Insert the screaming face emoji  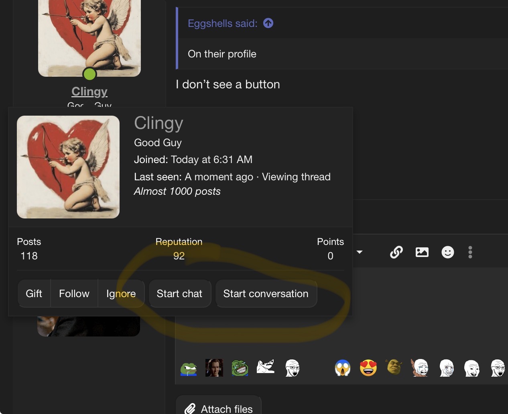[343, 368]
